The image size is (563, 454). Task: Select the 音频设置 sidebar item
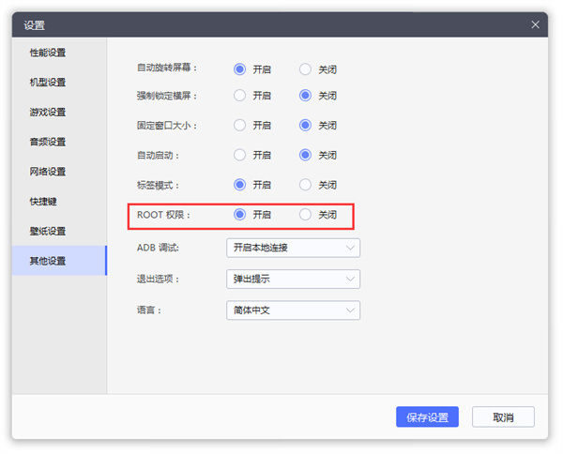coord(48,143)
